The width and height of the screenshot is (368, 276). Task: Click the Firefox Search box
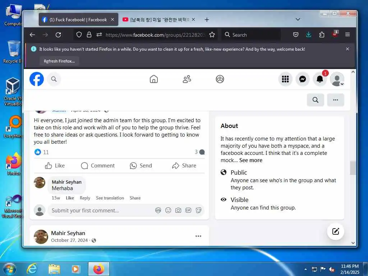(251, 35)
